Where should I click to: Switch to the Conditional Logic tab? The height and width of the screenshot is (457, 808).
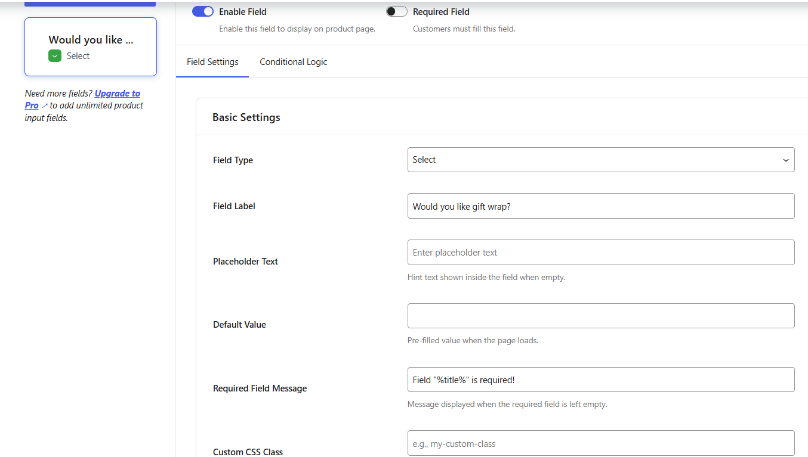(x=294, y=62)
